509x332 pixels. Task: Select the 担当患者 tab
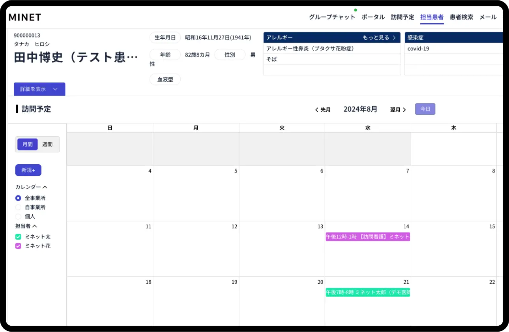coord(432,17)
